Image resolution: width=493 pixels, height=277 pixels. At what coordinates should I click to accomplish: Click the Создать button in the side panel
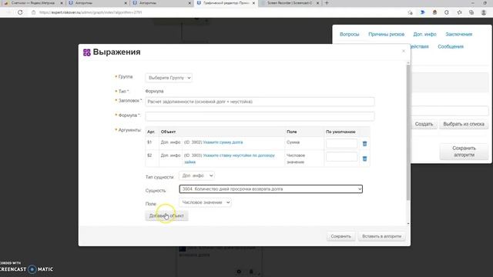coord(424,124)
